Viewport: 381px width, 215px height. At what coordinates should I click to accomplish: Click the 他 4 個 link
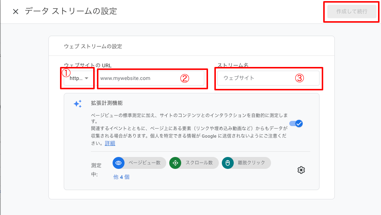point(121,177)
